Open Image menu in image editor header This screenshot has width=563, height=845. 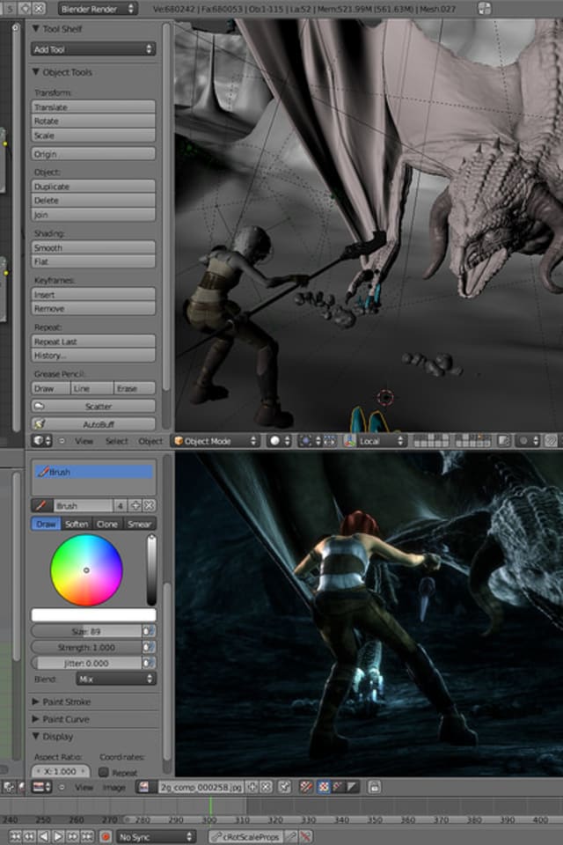(113, 787)
